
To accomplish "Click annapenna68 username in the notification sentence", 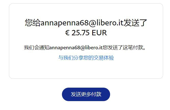I will pos(65,48).
